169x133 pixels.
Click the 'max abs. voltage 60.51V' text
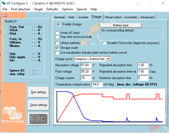click(x=137, y=84)
